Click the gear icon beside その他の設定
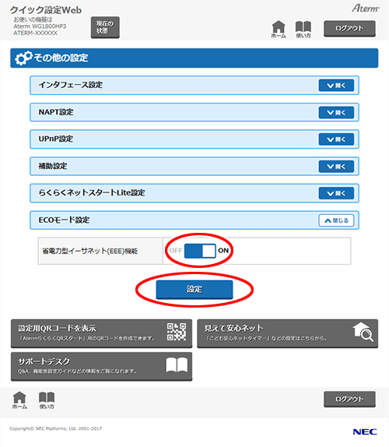 click(23, 58)
